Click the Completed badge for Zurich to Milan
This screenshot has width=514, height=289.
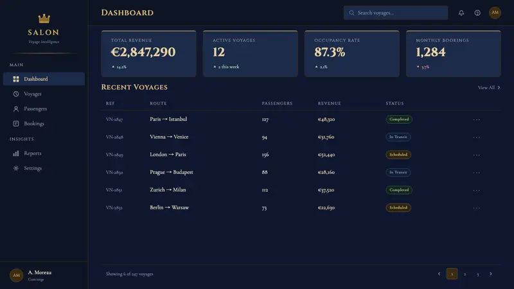coord(399,190)
